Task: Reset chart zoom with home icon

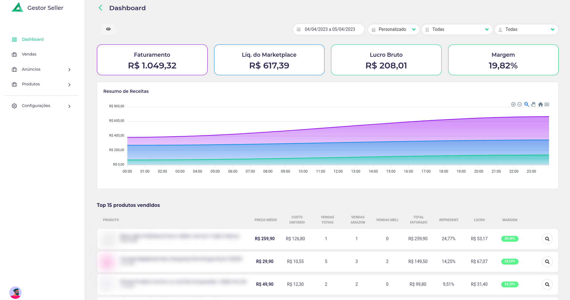Action: [x=540, y=105]
